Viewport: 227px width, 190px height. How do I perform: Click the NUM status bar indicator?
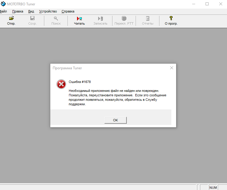[x=213, y=188]
